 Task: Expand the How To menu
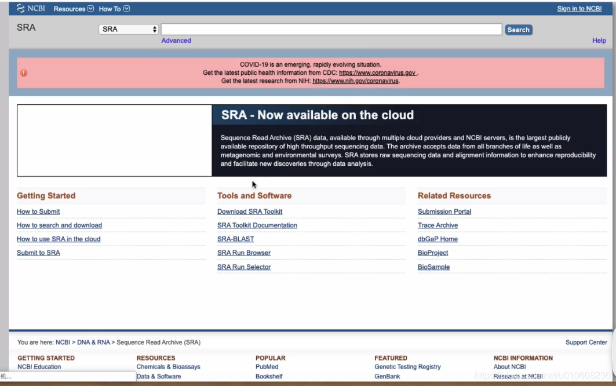click(114, 9)
